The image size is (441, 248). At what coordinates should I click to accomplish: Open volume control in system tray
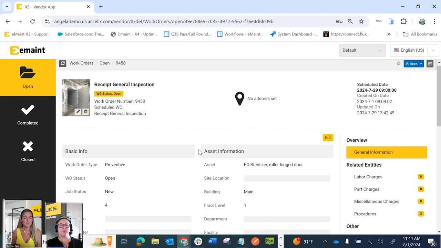(380, 241)
